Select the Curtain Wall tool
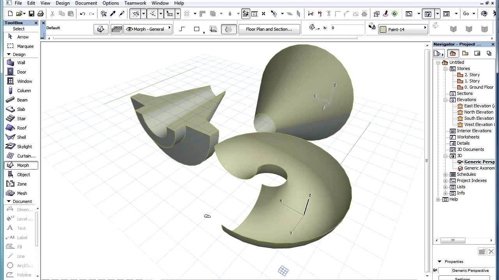 (21, 156)
